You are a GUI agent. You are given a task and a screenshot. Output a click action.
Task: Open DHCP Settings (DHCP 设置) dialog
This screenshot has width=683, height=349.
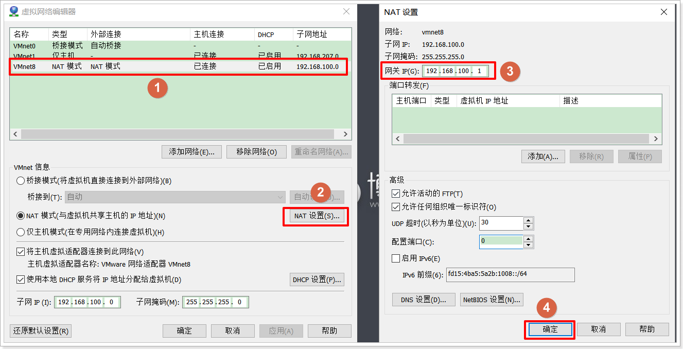(317, 280)
